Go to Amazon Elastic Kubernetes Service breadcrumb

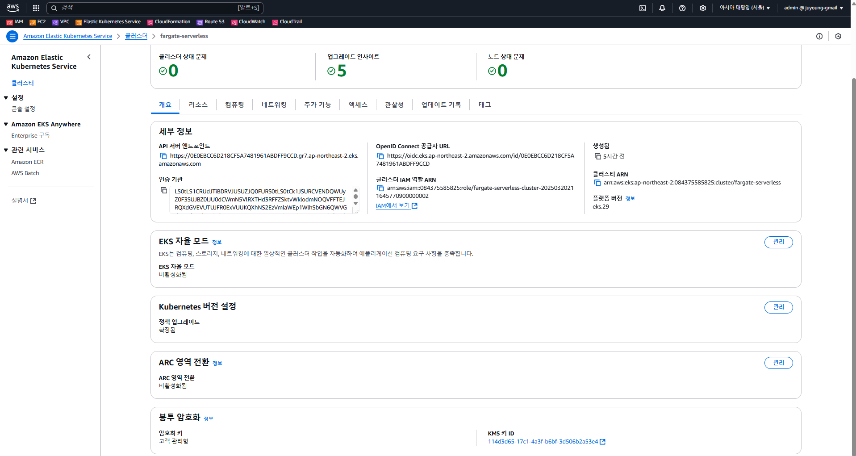tap(68, 36)
